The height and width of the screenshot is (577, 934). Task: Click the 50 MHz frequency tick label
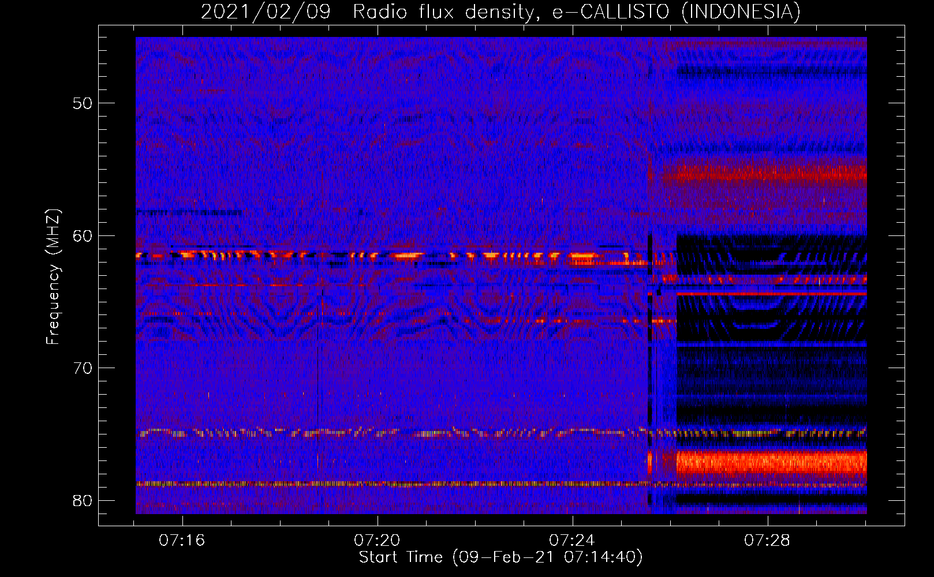coord(83,103)
